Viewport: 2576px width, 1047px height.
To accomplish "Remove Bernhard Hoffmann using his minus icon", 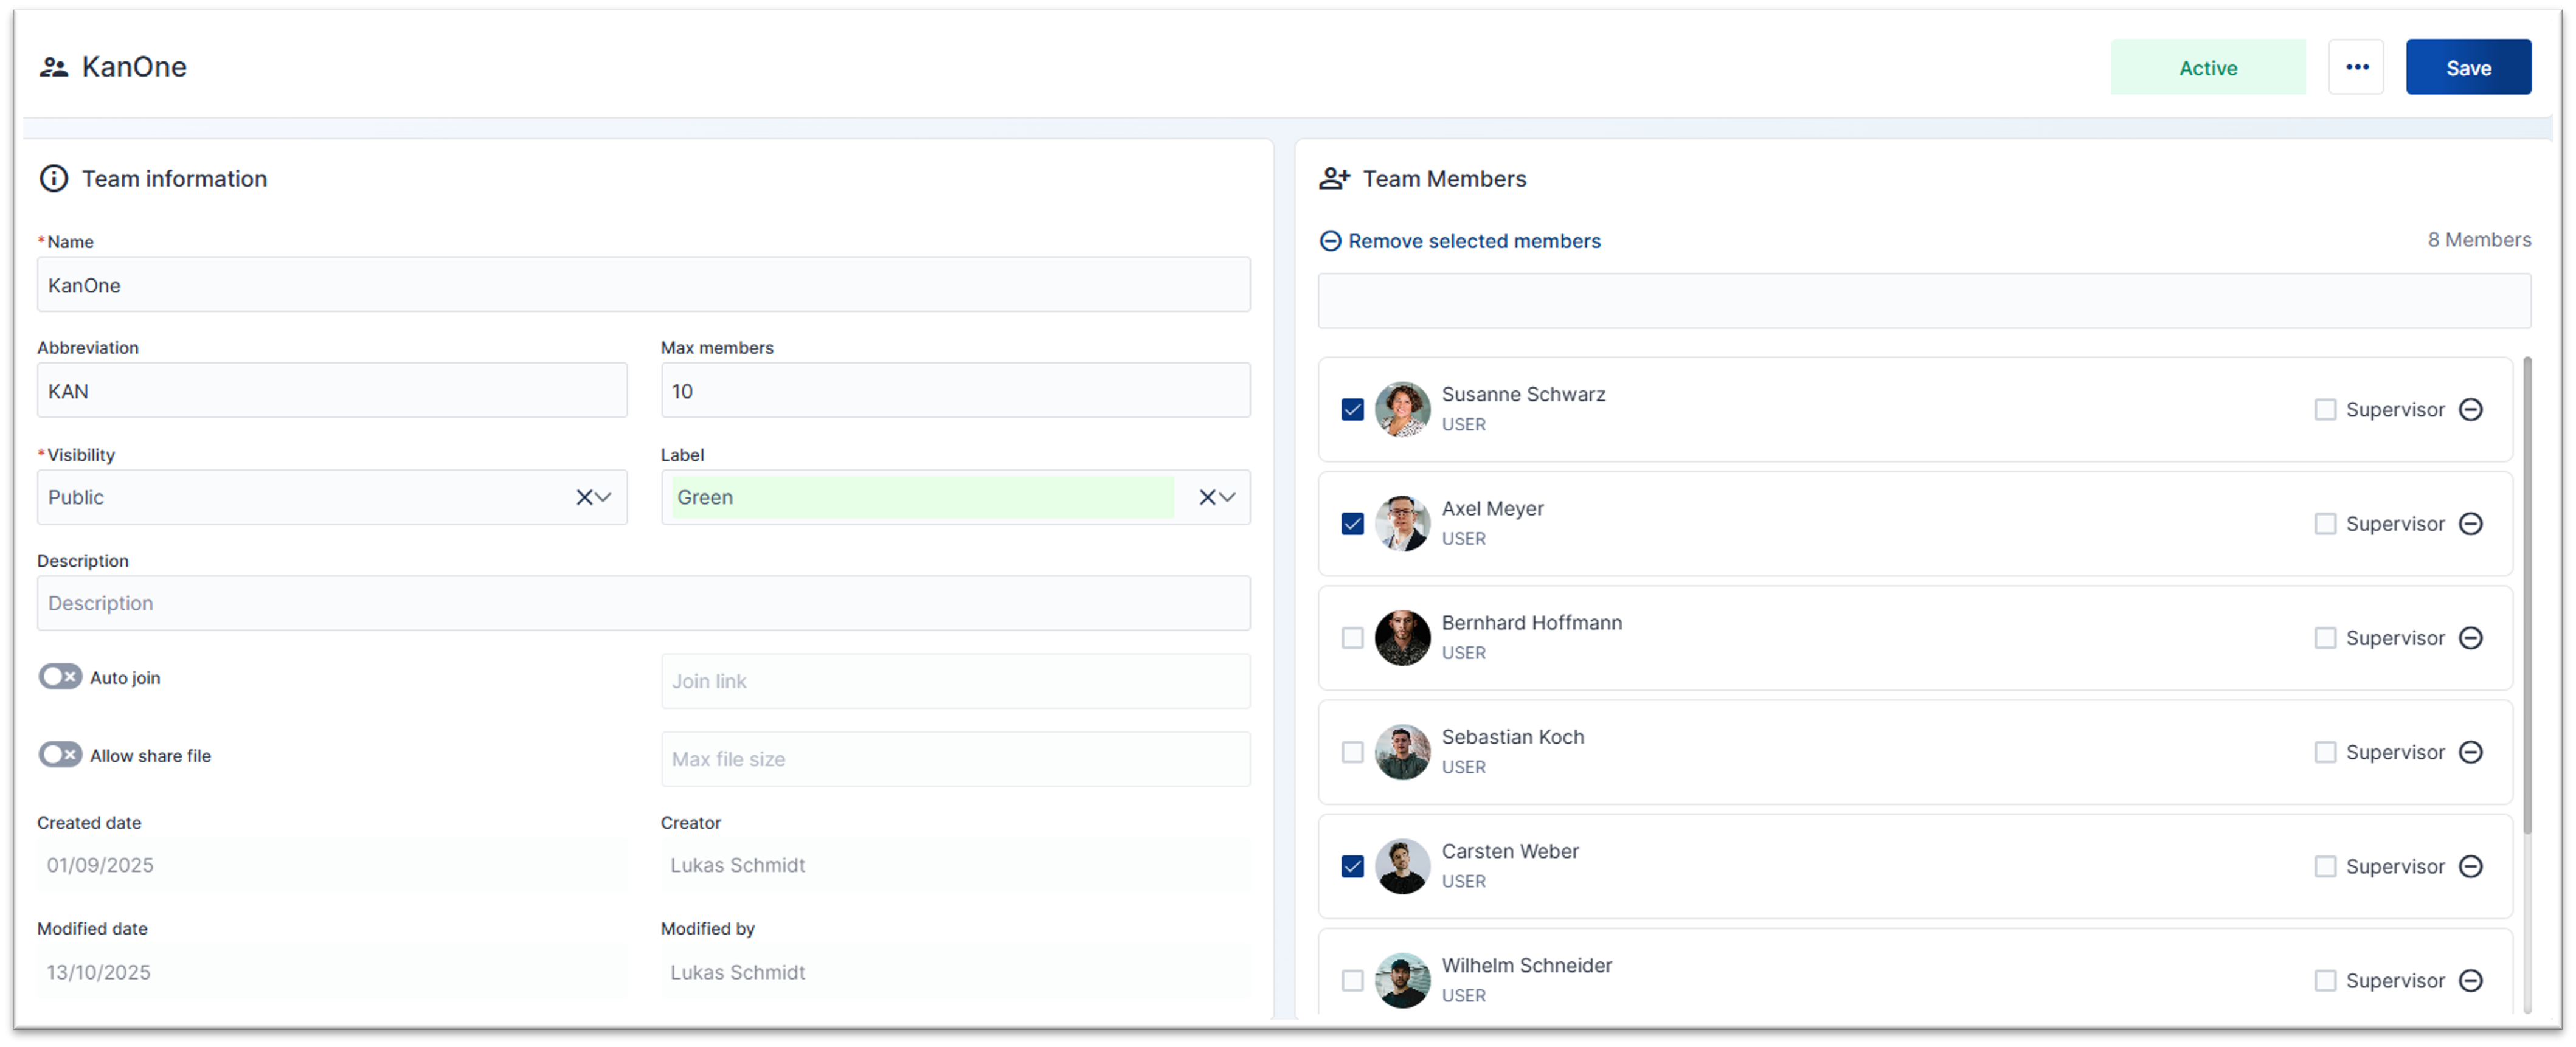I will click(x=2471, y=637).
